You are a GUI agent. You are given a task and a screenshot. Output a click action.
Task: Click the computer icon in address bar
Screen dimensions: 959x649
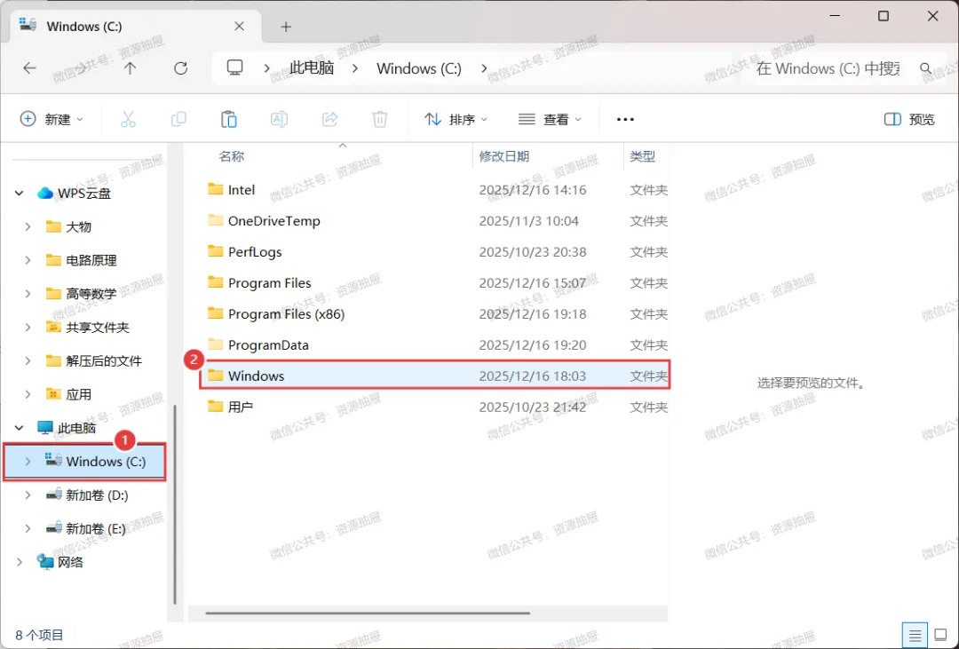pos(234,67)
